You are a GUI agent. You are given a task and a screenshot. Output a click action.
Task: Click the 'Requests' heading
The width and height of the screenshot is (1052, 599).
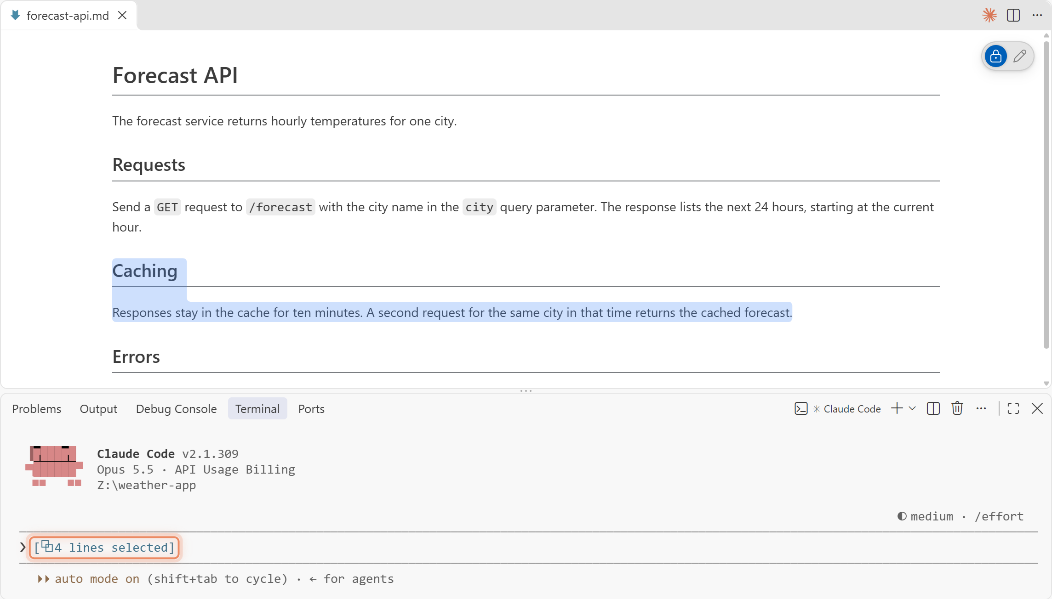tap(149, 164)
